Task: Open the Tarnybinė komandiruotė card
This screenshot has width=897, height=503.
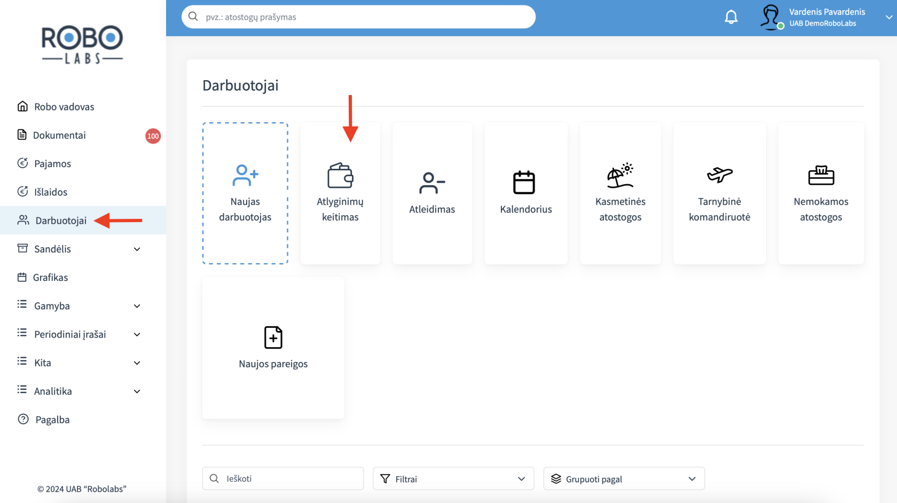Action: point(720,193)
